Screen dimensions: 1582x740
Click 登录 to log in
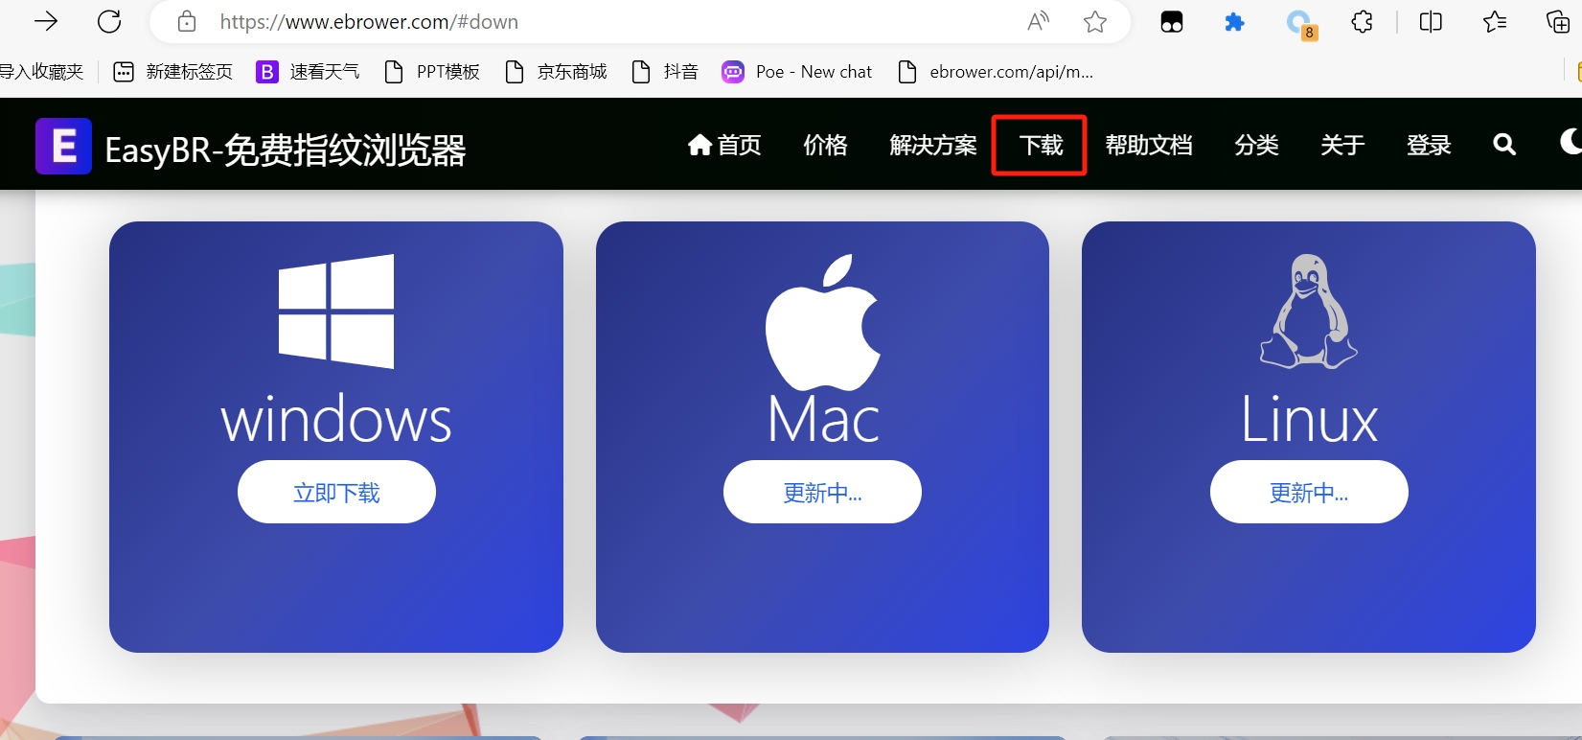tap(1429, 145)
